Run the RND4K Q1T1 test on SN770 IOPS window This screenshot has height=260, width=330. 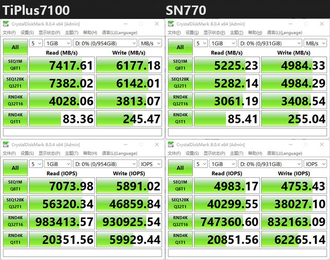(x=180, y=238)
